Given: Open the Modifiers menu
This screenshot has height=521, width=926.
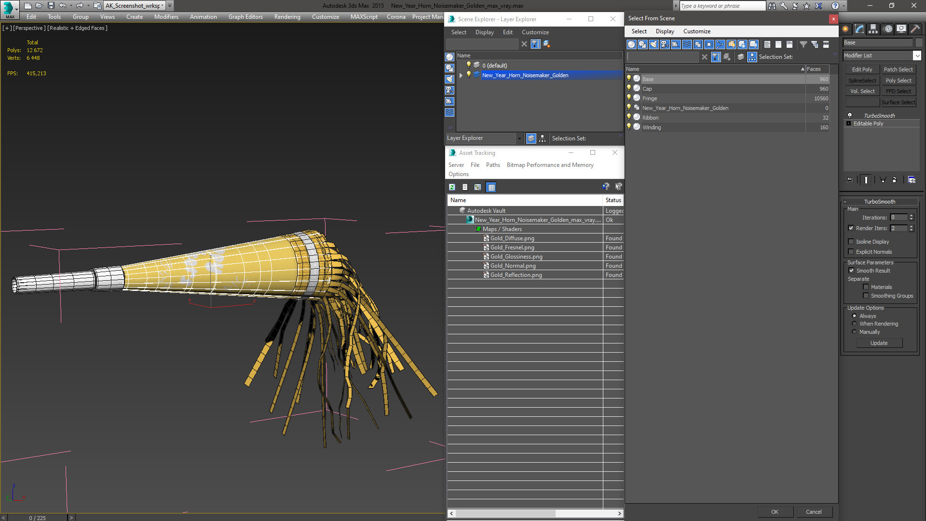Looking at the screenshot, I should (x=166, y=17).
